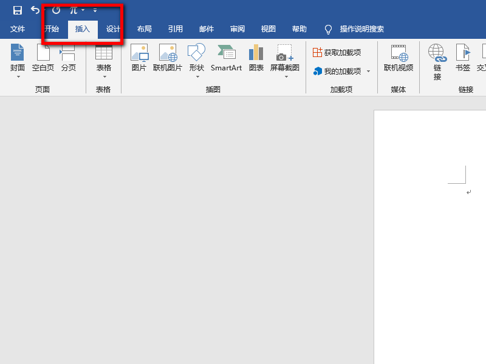
Task: Insert equation using the pi icon
Action: [x=74, y=10]
